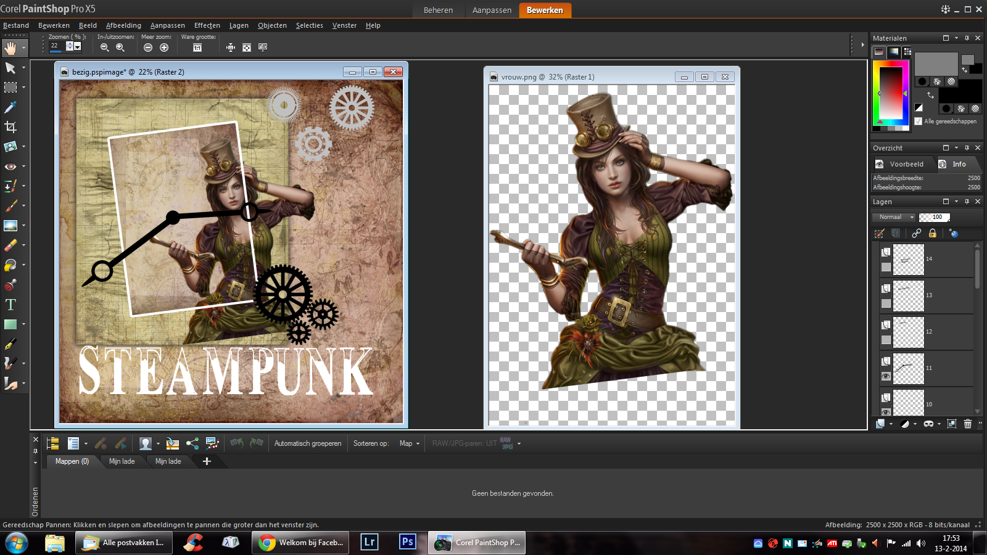
Task: Click the rainbow color picker in Materialen
Action: coord(891,92)
